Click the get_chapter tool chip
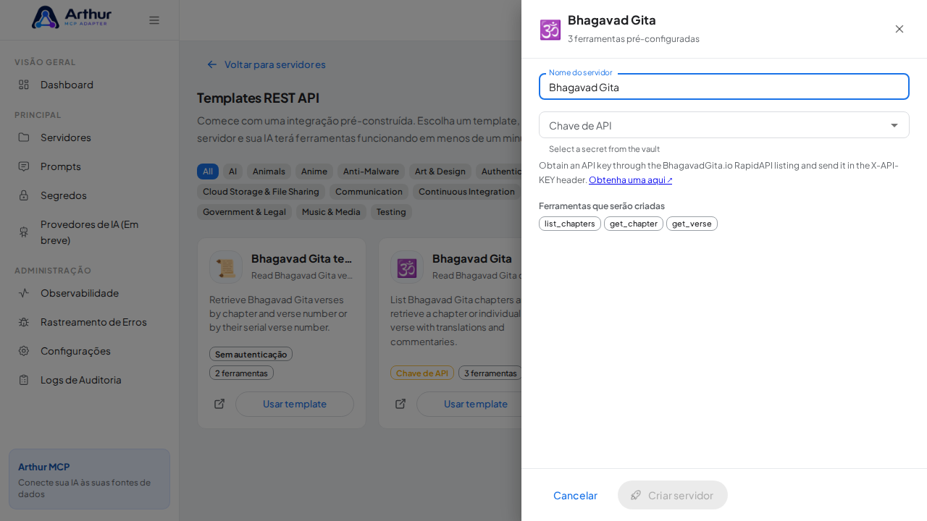 (x=634, y=224)
